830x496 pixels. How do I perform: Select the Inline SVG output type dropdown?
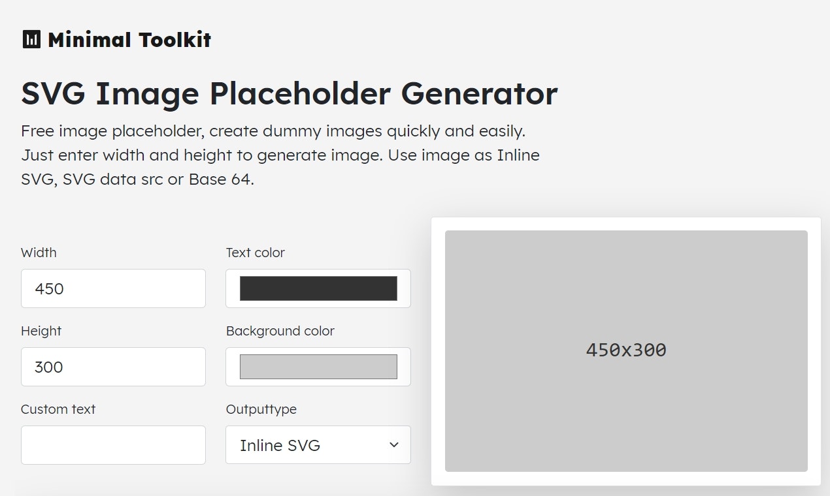(318, 445)
